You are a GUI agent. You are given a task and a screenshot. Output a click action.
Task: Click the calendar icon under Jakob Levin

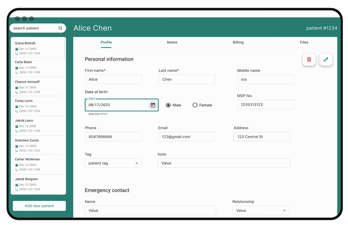tap(17, 126)
